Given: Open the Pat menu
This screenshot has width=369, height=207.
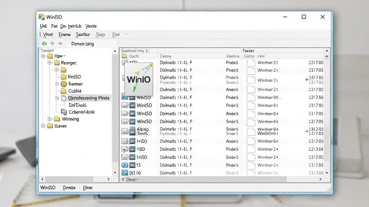Looking at the screenshot, I should coord(54,26).
